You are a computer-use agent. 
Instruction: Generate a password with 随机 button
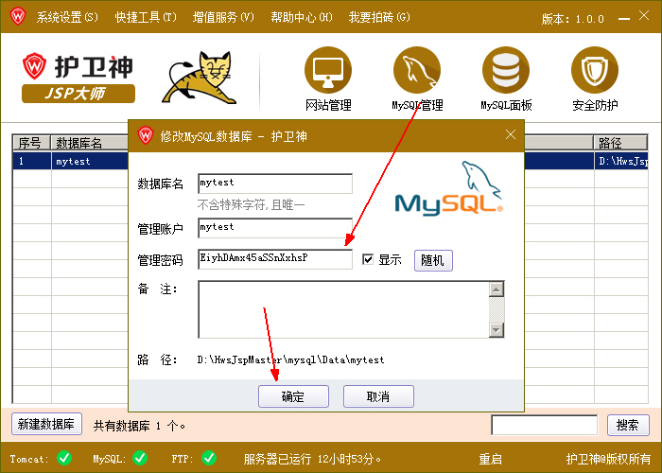coord(433,260)
